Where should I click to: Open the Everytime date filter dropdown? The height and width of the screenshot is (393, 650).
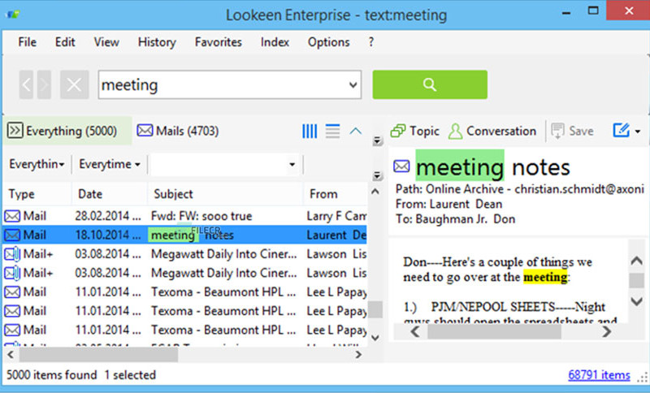coord(110,164)
